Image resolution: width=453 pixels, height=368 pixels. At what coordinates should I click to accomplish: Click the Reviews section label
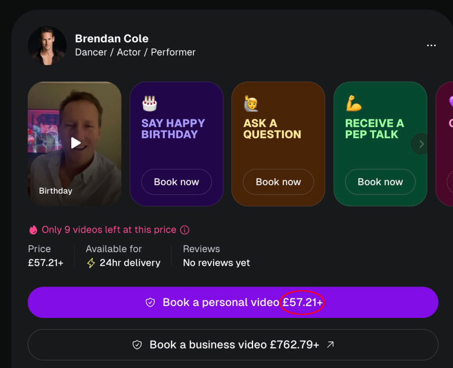(201, 249)
